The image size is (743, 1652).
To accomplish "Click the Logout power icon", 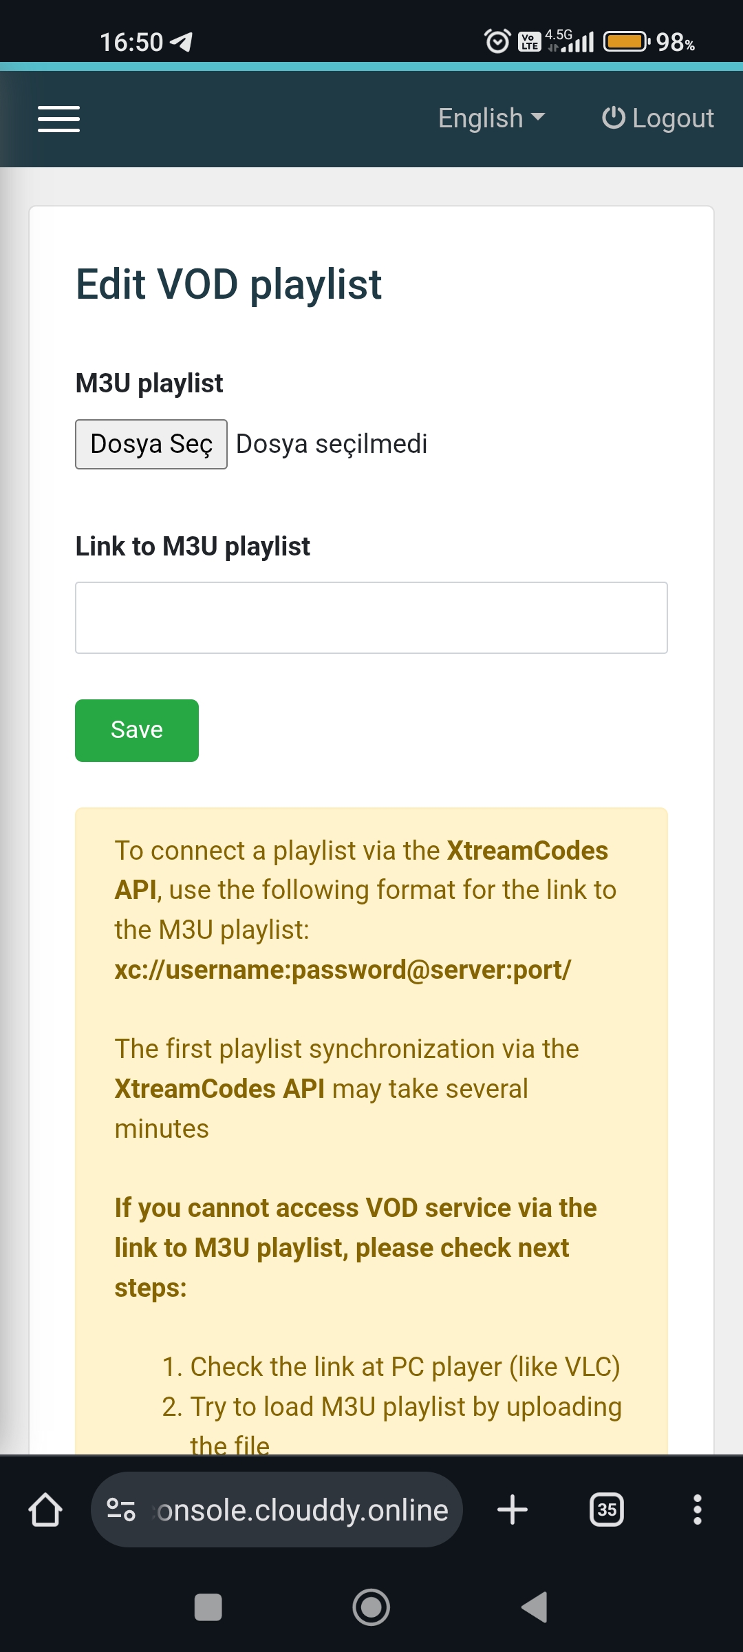I will [613, 118].
